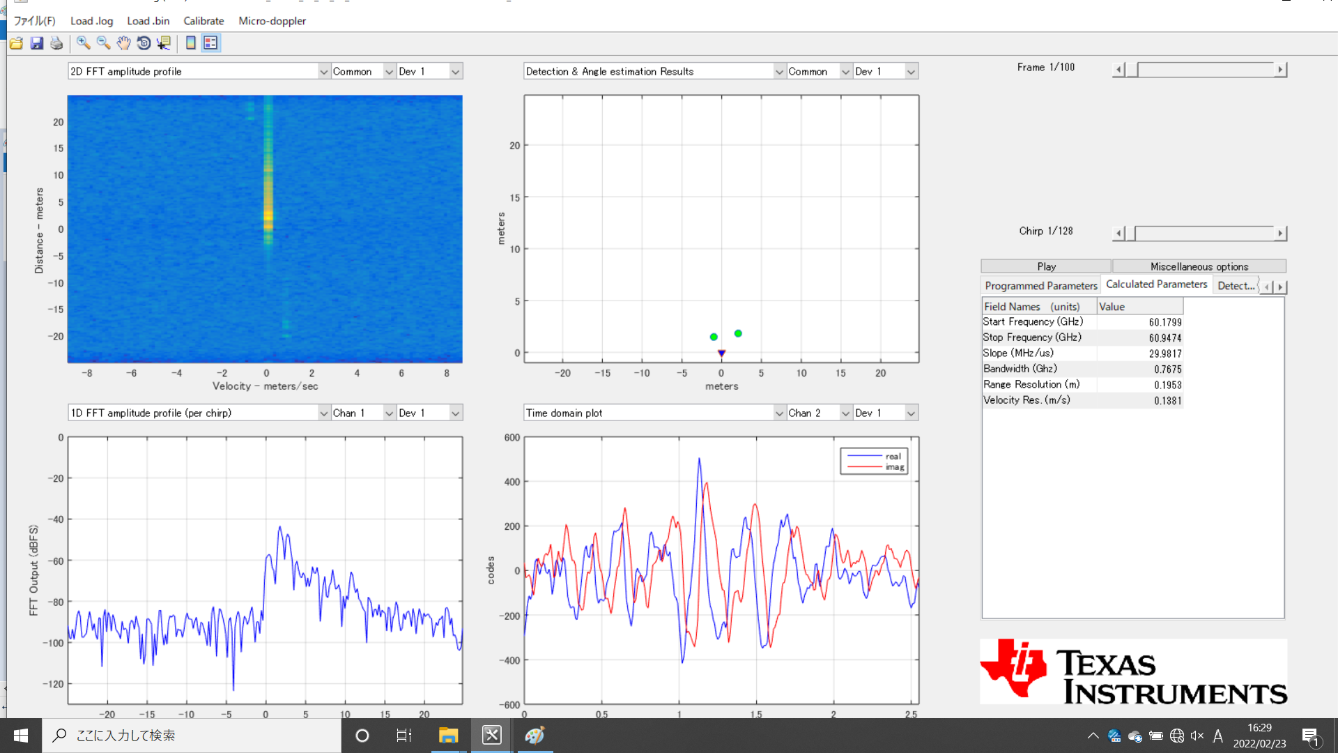The image size is (1338, 753).
Task: Click the Frame slider thumb
Action: (x=1132, y=69)
